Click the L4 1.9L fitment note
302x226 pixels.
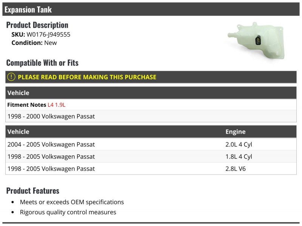[56, 105]
